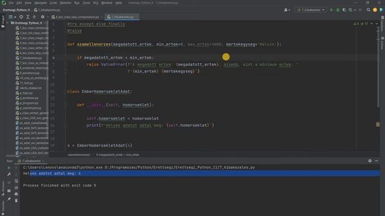Toggle Structure tool window side tab
The image size is (385, 216).
pos(2,188)
